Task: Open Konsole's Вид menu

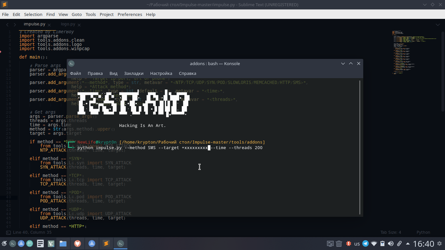Action: point(113,73)
